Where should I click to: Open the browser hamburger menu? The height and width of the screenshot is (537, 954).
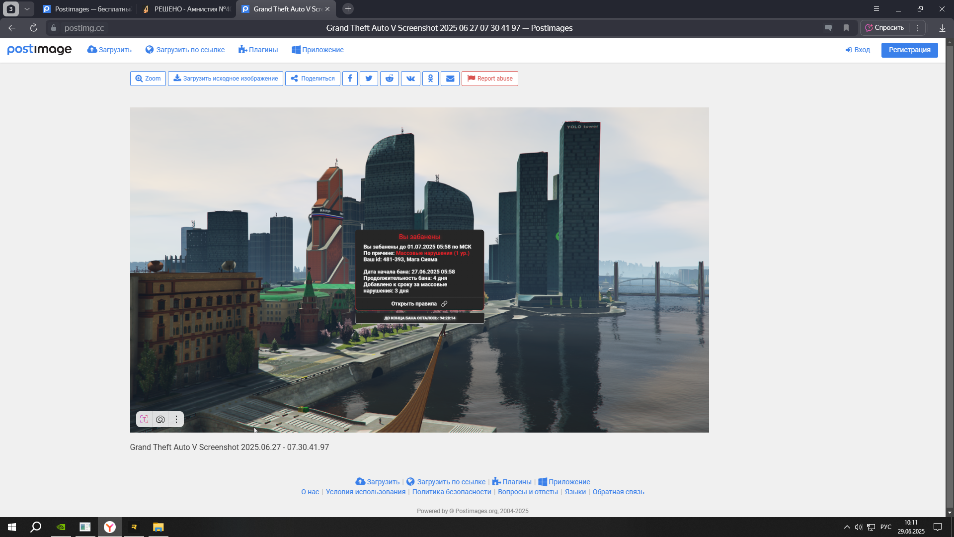coord(876,9)
